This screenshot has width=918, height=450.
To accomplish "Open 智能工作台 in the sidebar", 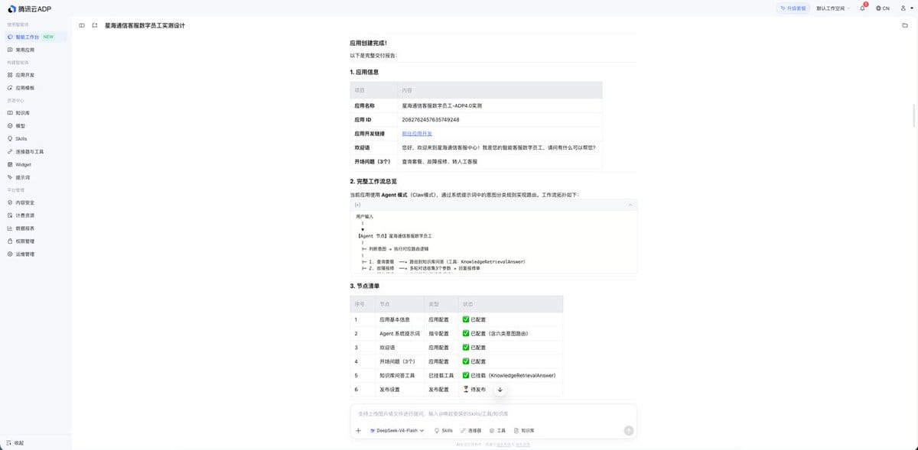I will click(x=35, y=37).
